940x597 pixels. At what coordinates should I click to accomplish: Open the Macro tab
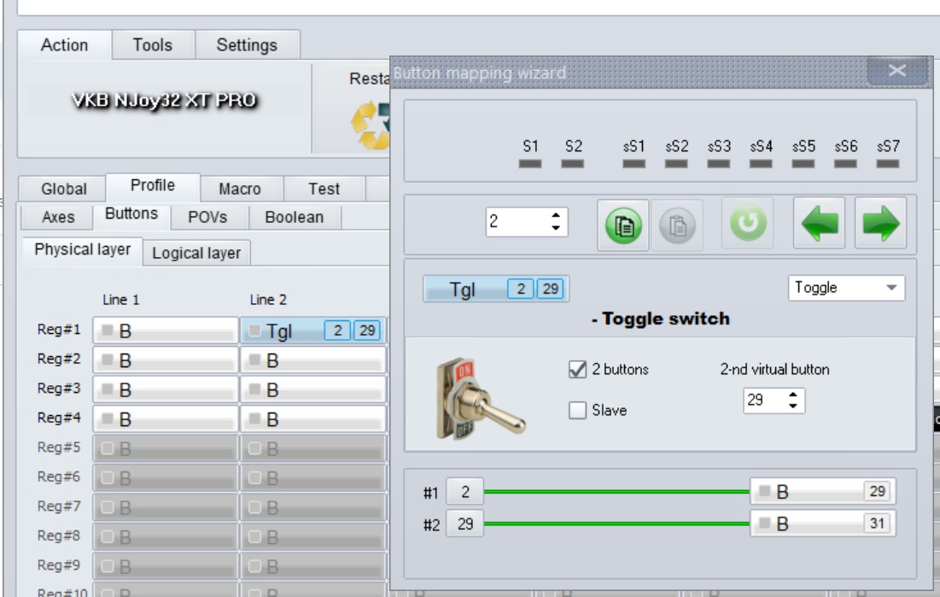(240, 189)
